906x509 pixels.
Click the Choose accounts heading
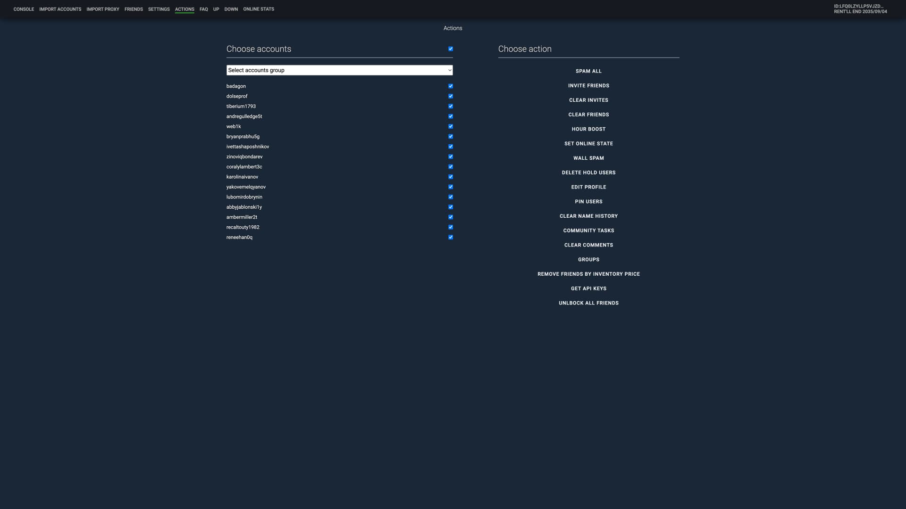pos(259,49)
